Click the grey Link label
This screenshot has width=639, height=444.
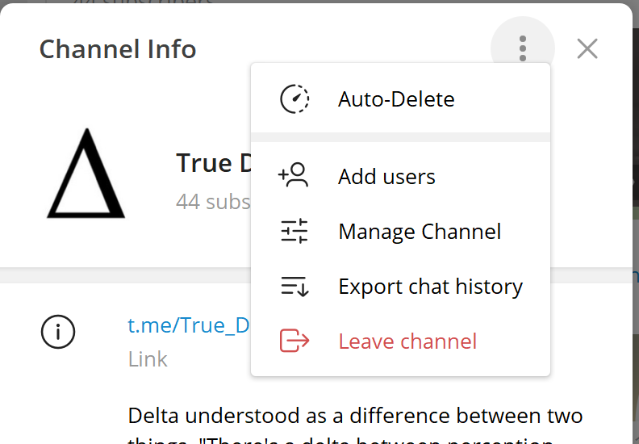coord(148,359)
